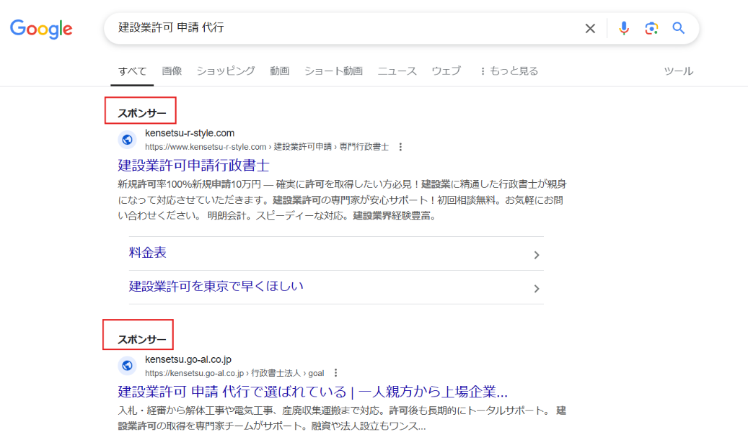
Task: Open Google Lens image search
Action: [651, 28]
